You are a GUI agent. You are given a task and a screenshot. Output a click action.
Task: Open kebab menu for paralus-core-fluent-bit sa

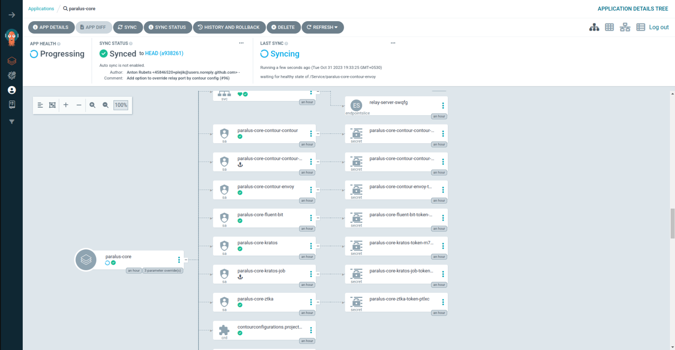(x=311, y=218)
